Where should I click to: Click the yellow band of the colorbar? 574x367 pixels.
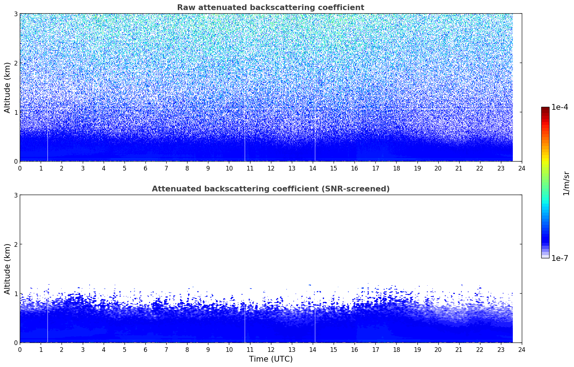click(x=545, y=162)
